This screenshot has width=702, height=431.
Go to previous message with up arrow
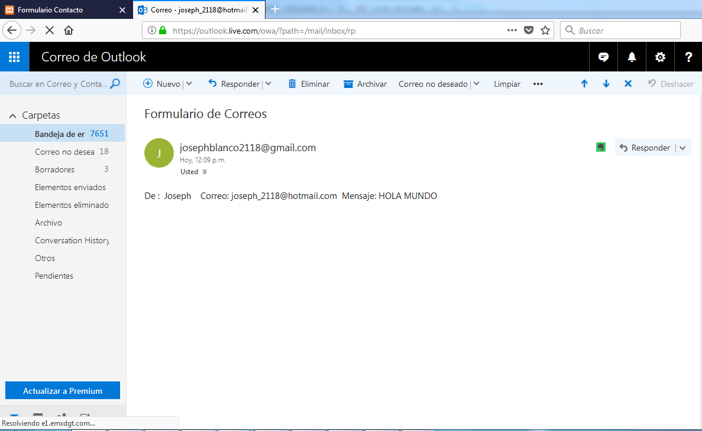point(584,84)
